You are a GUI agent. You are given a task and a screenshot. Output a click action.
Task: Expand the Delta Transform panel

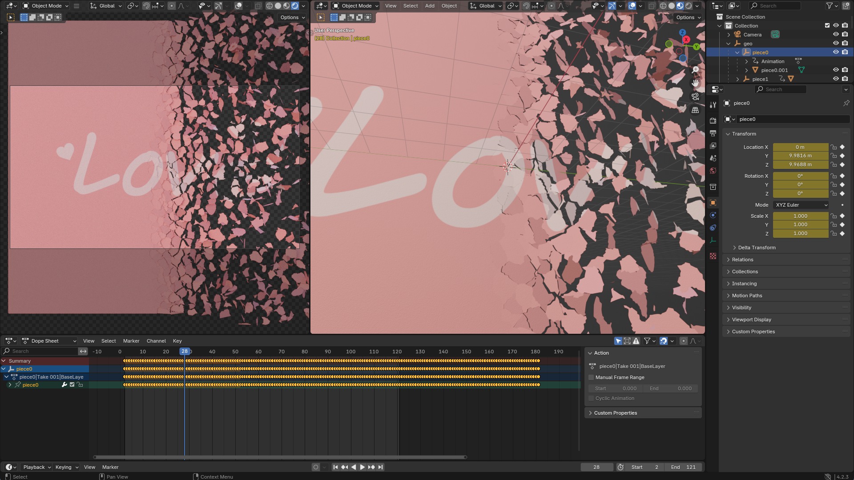(757, 248)
